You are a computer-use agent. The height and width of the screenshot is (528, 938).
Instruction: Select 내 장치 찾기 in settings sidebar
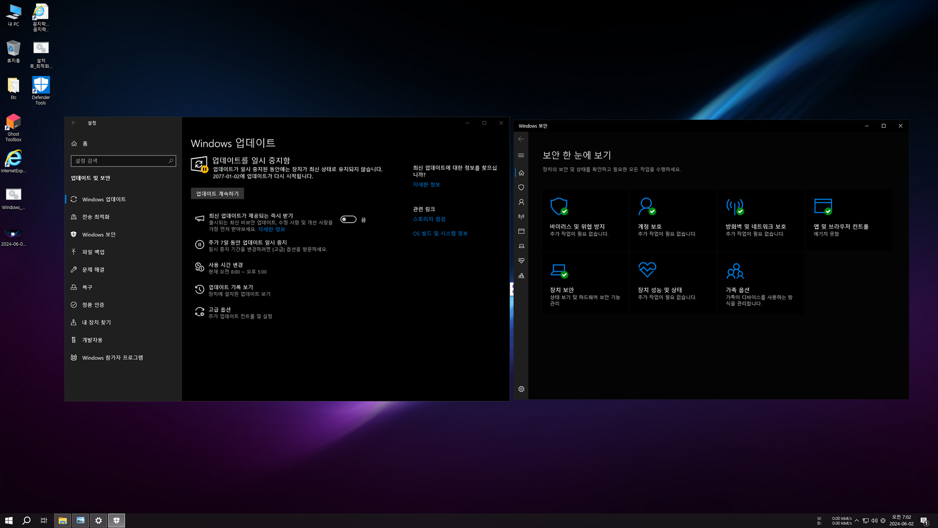tap(124, 323)
